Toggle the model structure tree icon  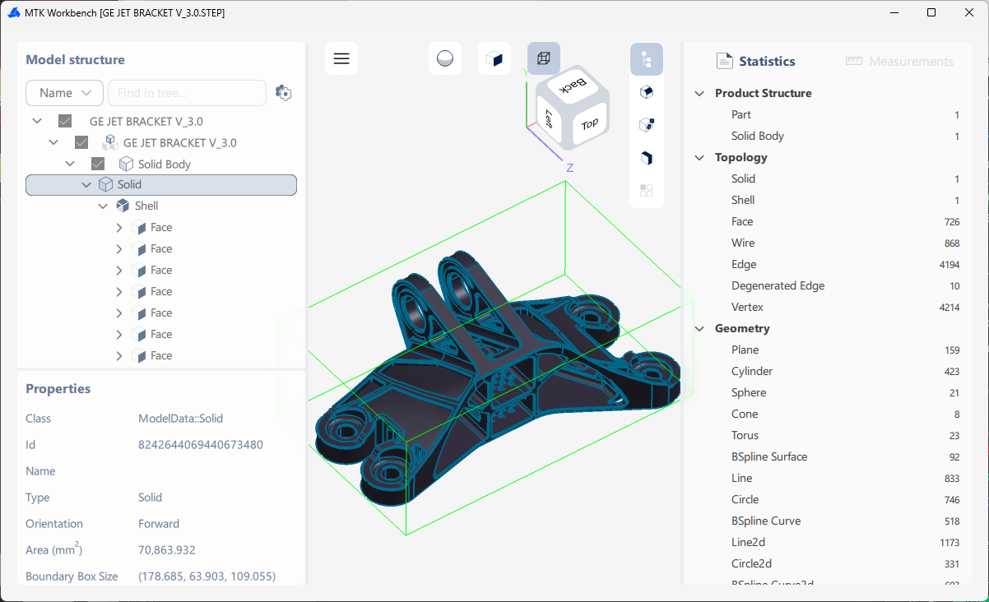click(647, 59)
